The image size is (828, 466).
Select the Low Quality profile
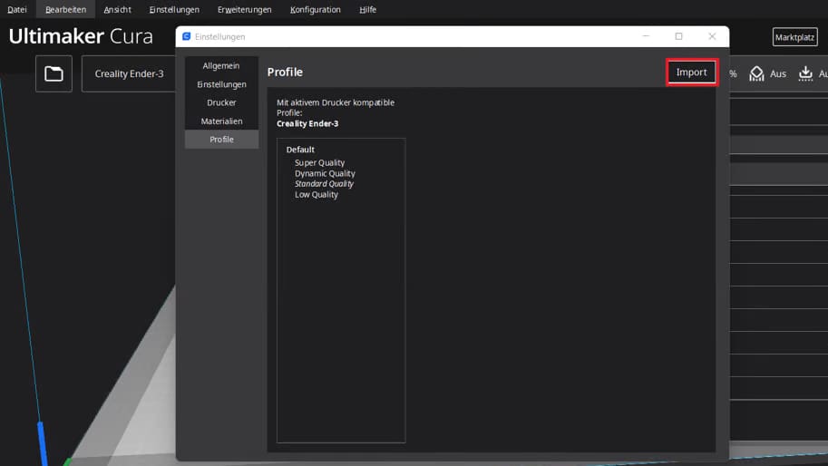(x=317, y=194)
